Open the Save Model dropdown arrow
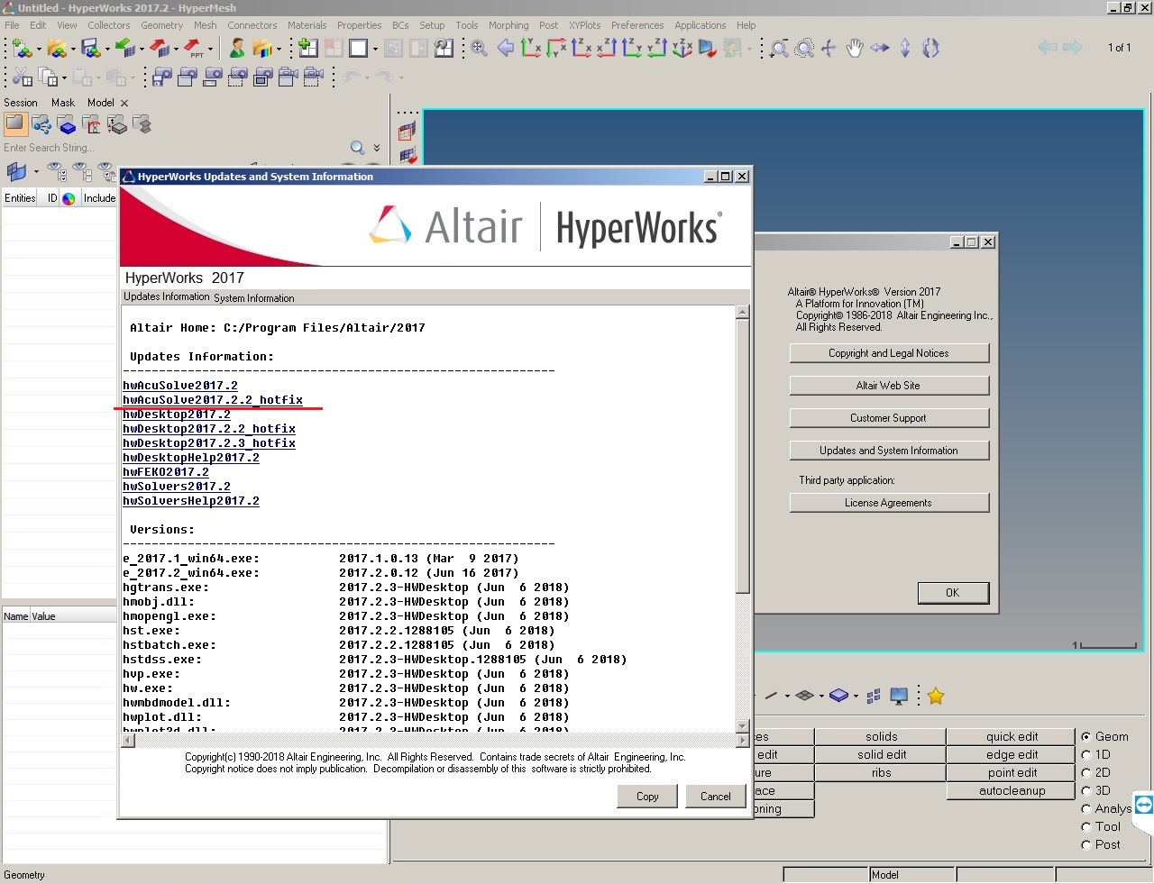This screenshot has width=1154, height=884. (x=107, y=50)
